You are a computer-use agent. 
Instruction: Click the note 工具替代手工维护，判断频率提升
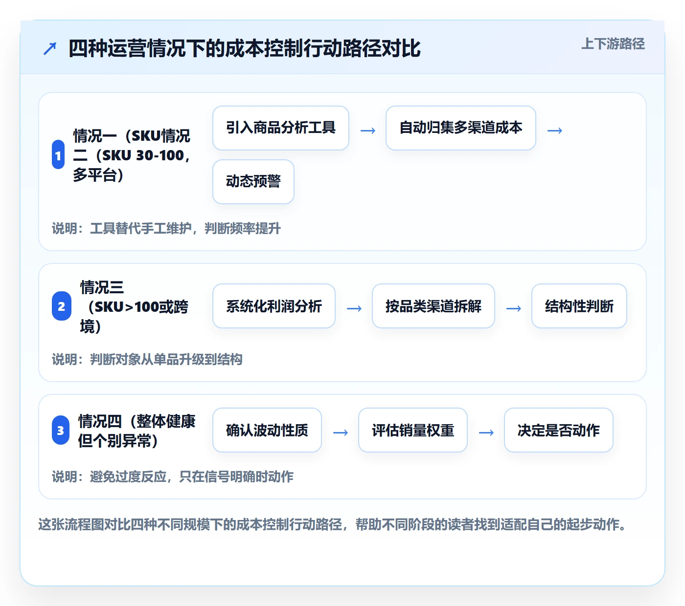point(166,228)
